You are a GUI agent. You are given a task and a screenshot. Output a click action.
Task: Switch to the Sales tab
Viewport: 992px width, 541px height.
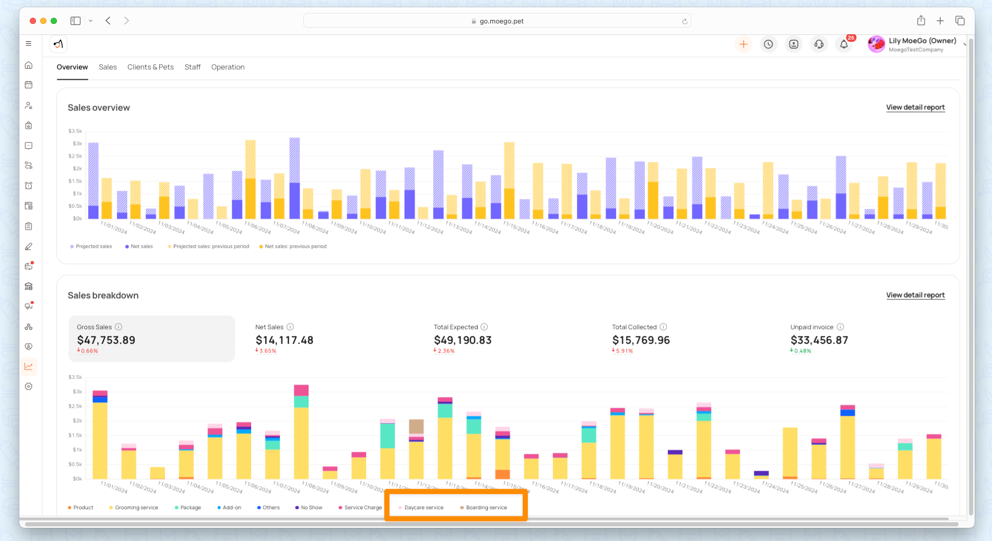coord(108,67)
